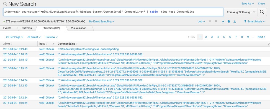This screenshot has width=270, height=109.
Task: Click timestamp 2016-08-24 16:12:40
Action: (x=15, y=86)
